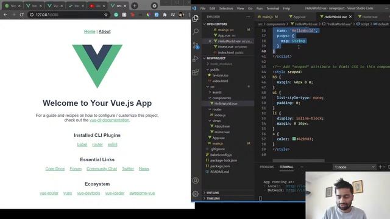Screen dimensions: 390x219
Task: Open the Source Control view in VS Code
Action: (x=196, y=45)
